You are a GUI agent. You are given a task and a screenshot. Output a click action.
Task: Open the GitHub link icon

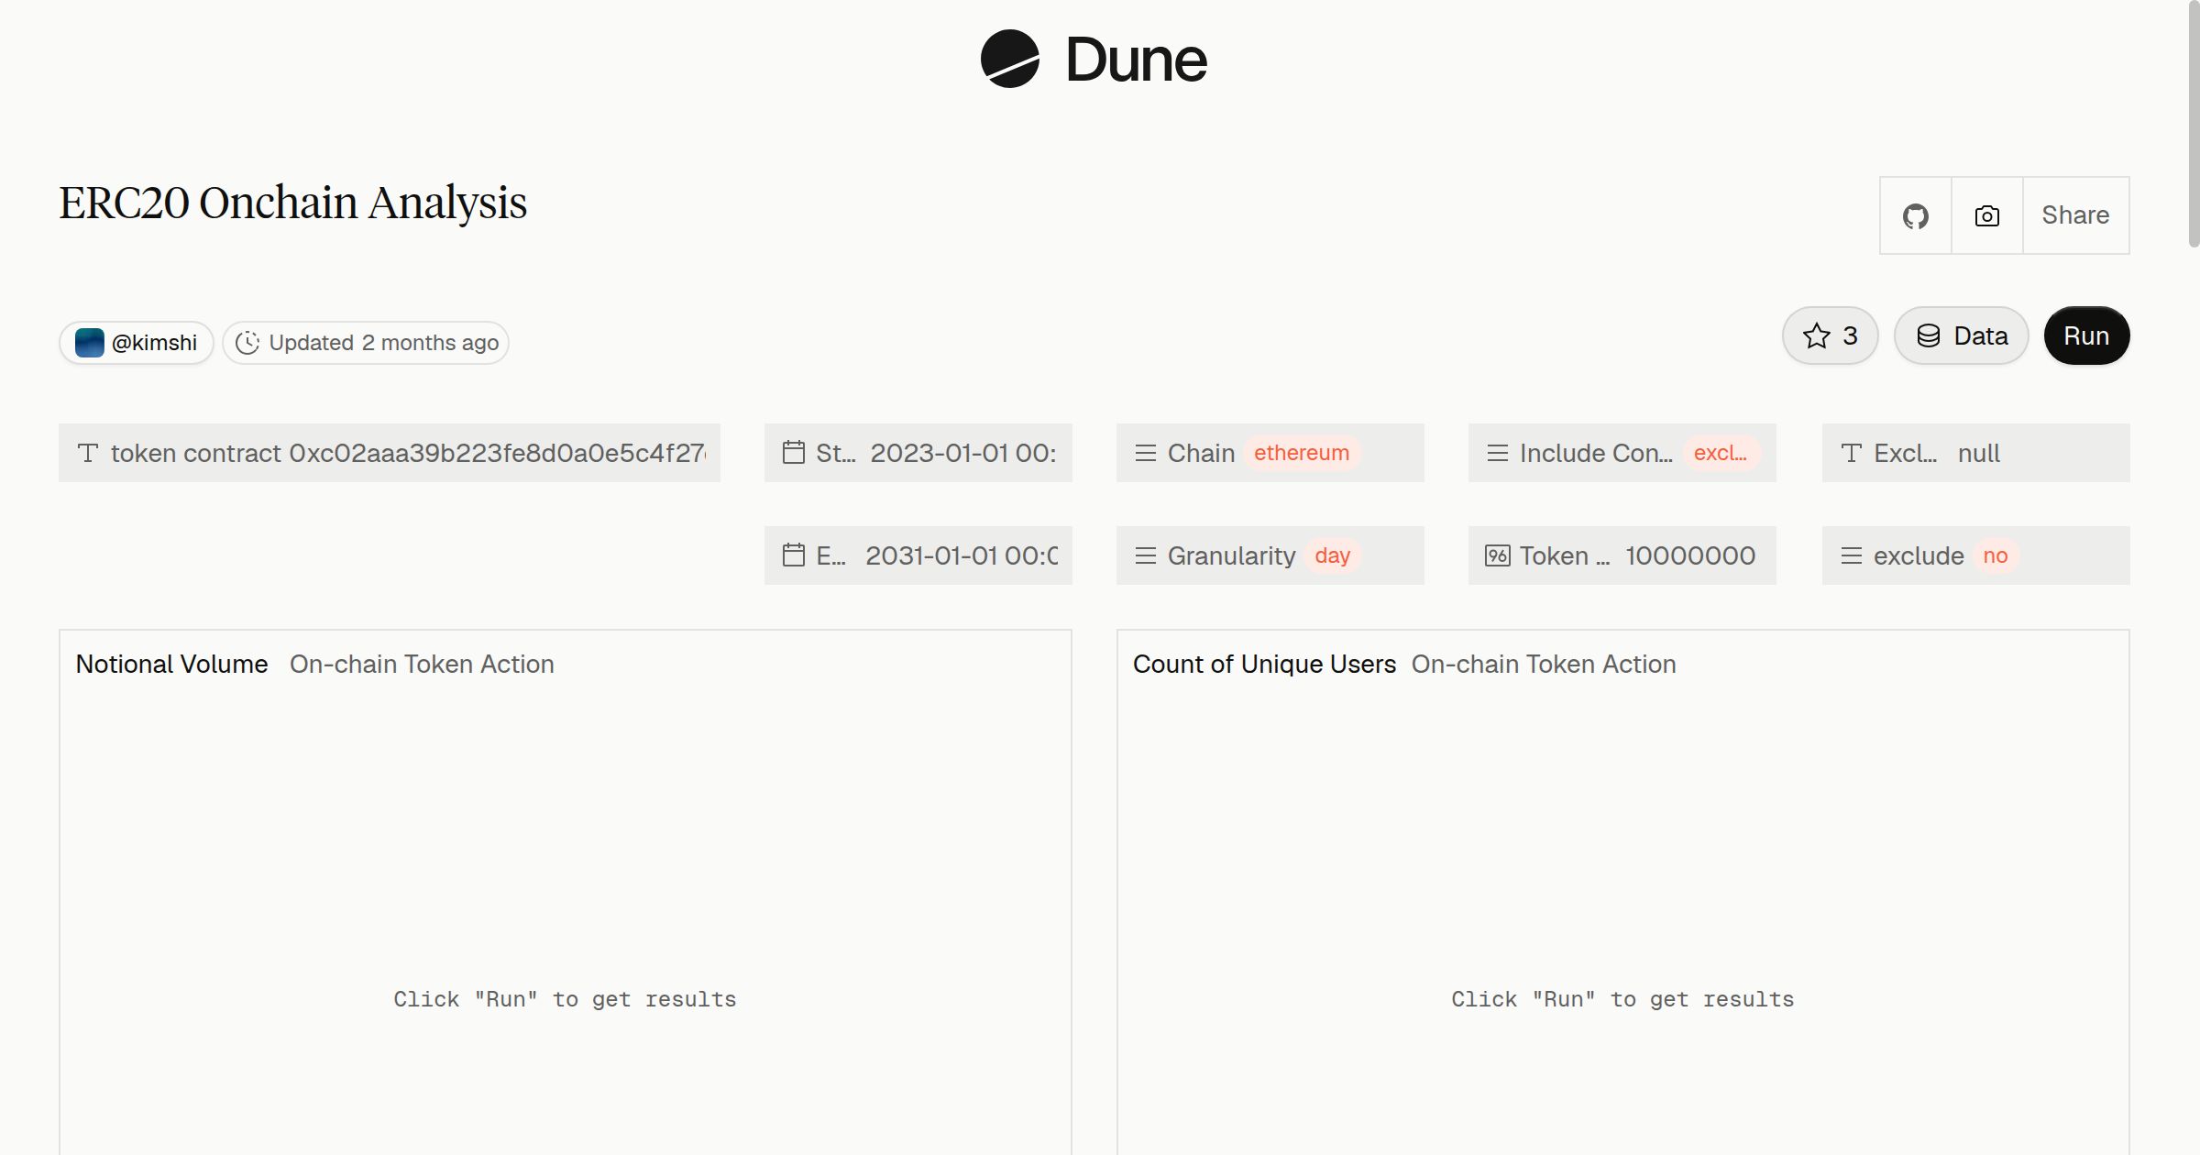[1915, 215]
